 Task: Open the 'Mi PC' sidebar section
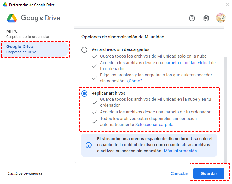[35, 34]
